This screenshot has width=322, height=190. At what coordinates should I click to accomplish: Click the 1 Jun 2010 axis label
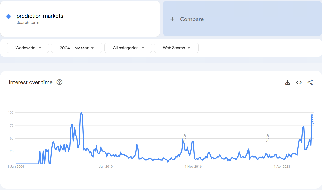[x=104, y=167]
